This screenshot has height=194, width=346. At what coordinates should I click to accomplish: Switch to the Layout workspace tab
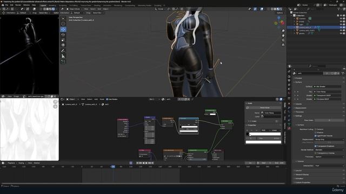coord(43,5)
